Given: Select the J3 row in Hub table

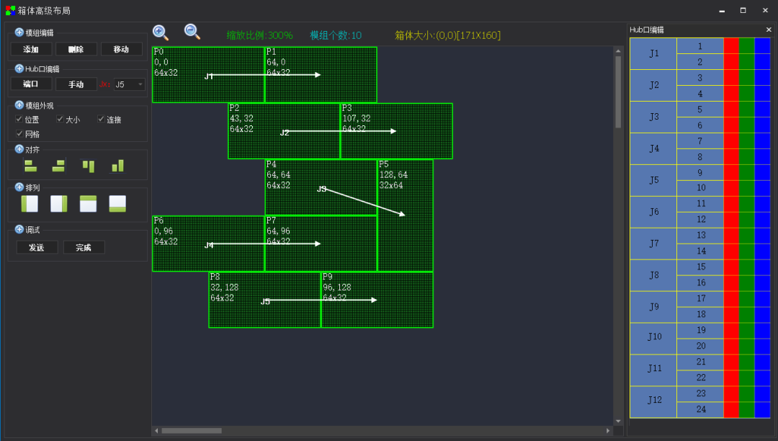Looking at the screenshot, I should [x=653, y=117].
